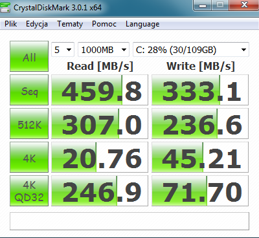
Task: Click the Seq write result 333.1
Action: coord(200,90)
